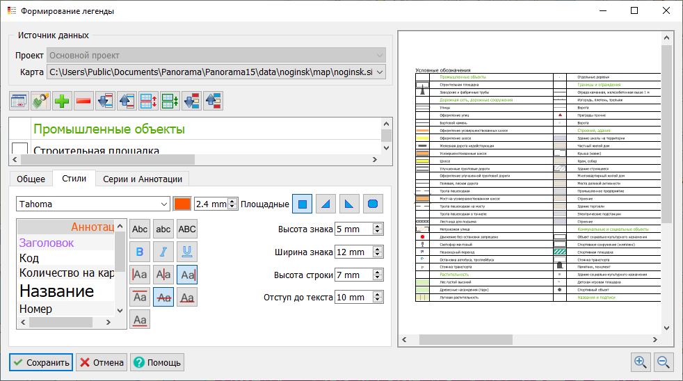Expand the Карта file path dropdown

coord(379,72)
